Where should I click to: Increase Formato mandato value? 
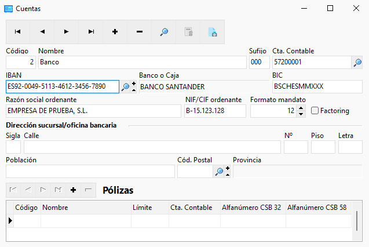(x=301, y=108)
